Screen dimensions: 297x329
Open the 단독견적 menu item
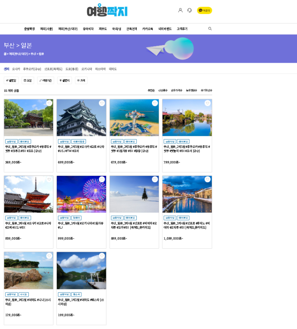(x=132, y=29)
